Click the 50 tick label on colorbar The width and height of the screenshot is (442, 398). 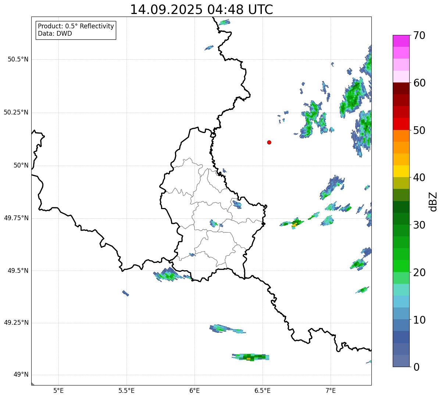pyautogui.click(x=419, y=130)
